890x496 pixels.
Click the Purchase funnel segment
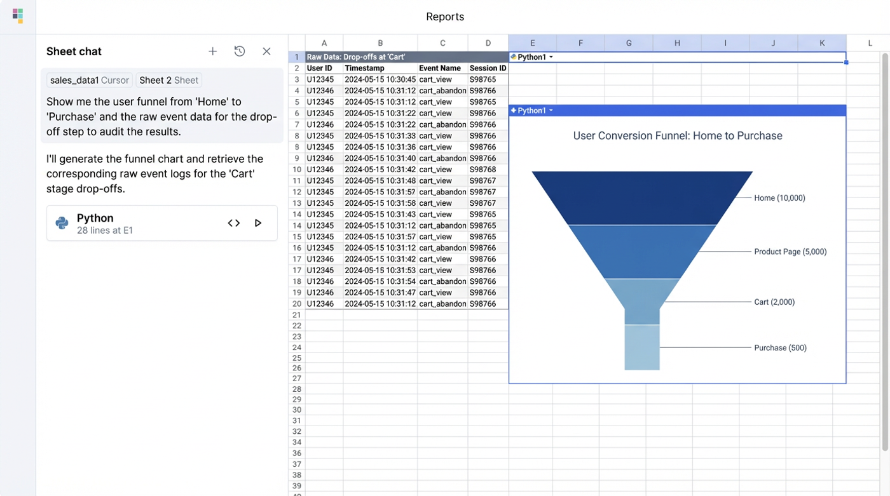[x=642, y=347]
